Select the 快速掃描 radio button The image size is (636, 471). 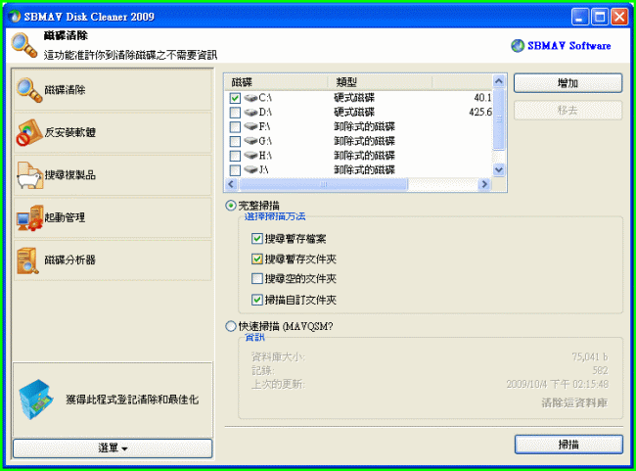point(231,327)
